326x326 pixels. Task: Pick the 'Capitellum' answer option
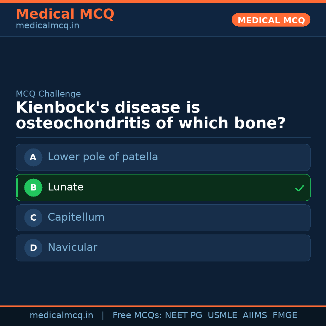click(x=76, y=217)
